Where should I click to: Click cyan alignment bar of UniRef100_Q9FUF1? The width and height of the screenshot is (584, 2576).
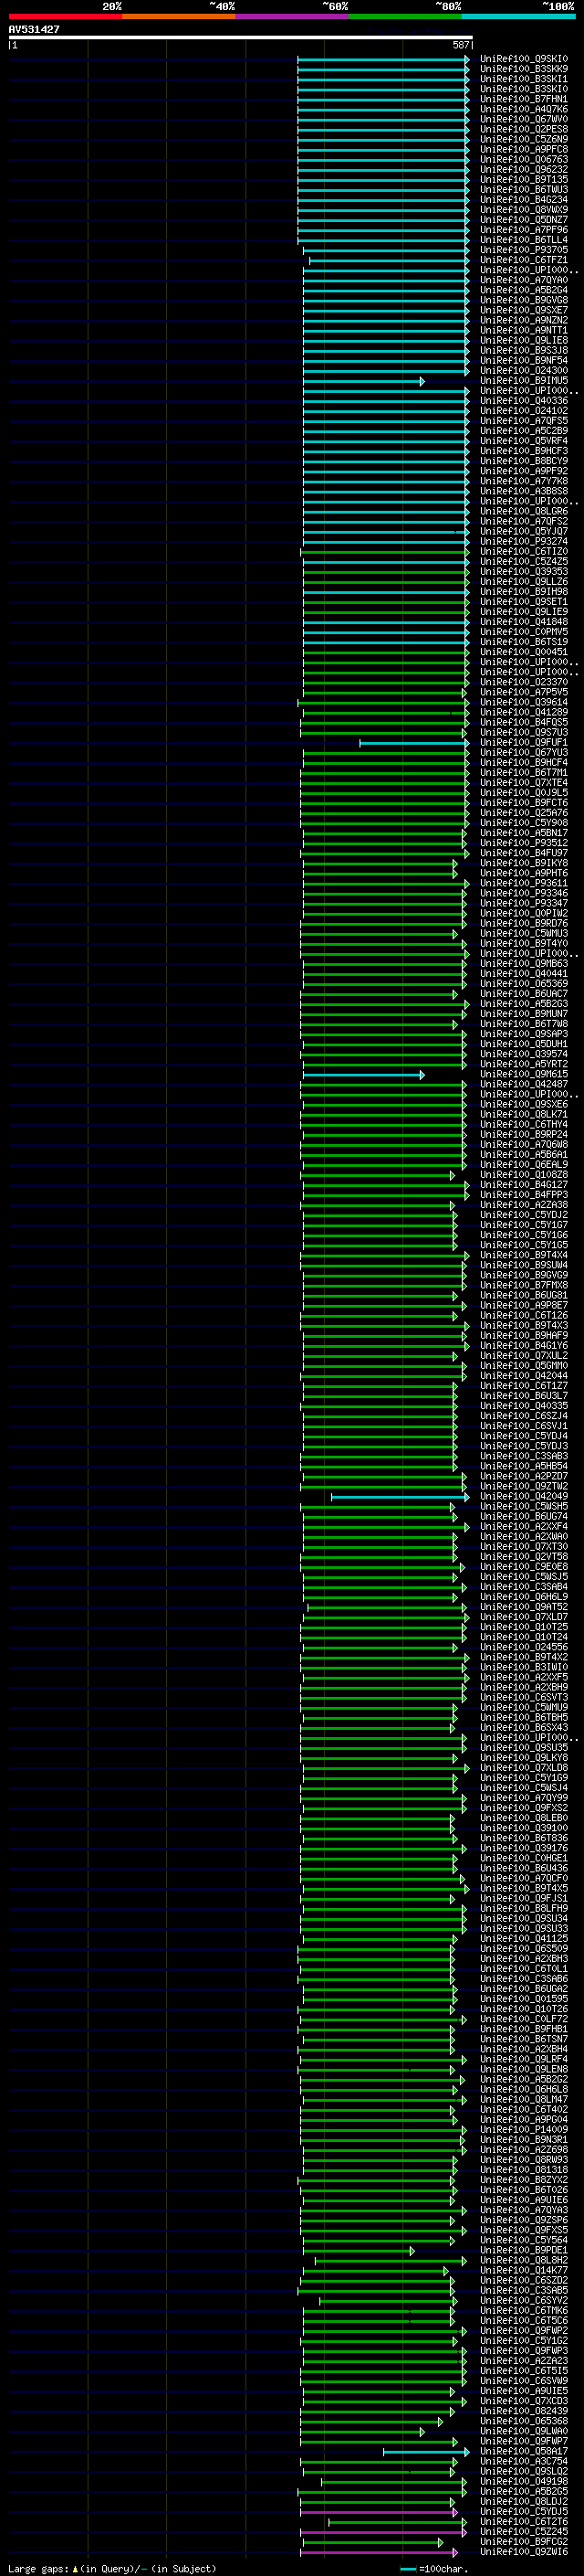pos(414,743)
